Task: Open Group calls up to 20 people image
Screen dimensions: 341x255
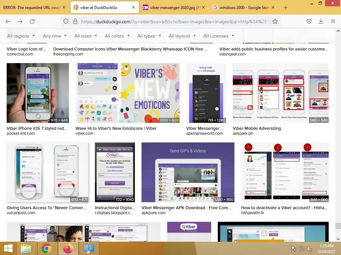Action: [x=206, y=93]
